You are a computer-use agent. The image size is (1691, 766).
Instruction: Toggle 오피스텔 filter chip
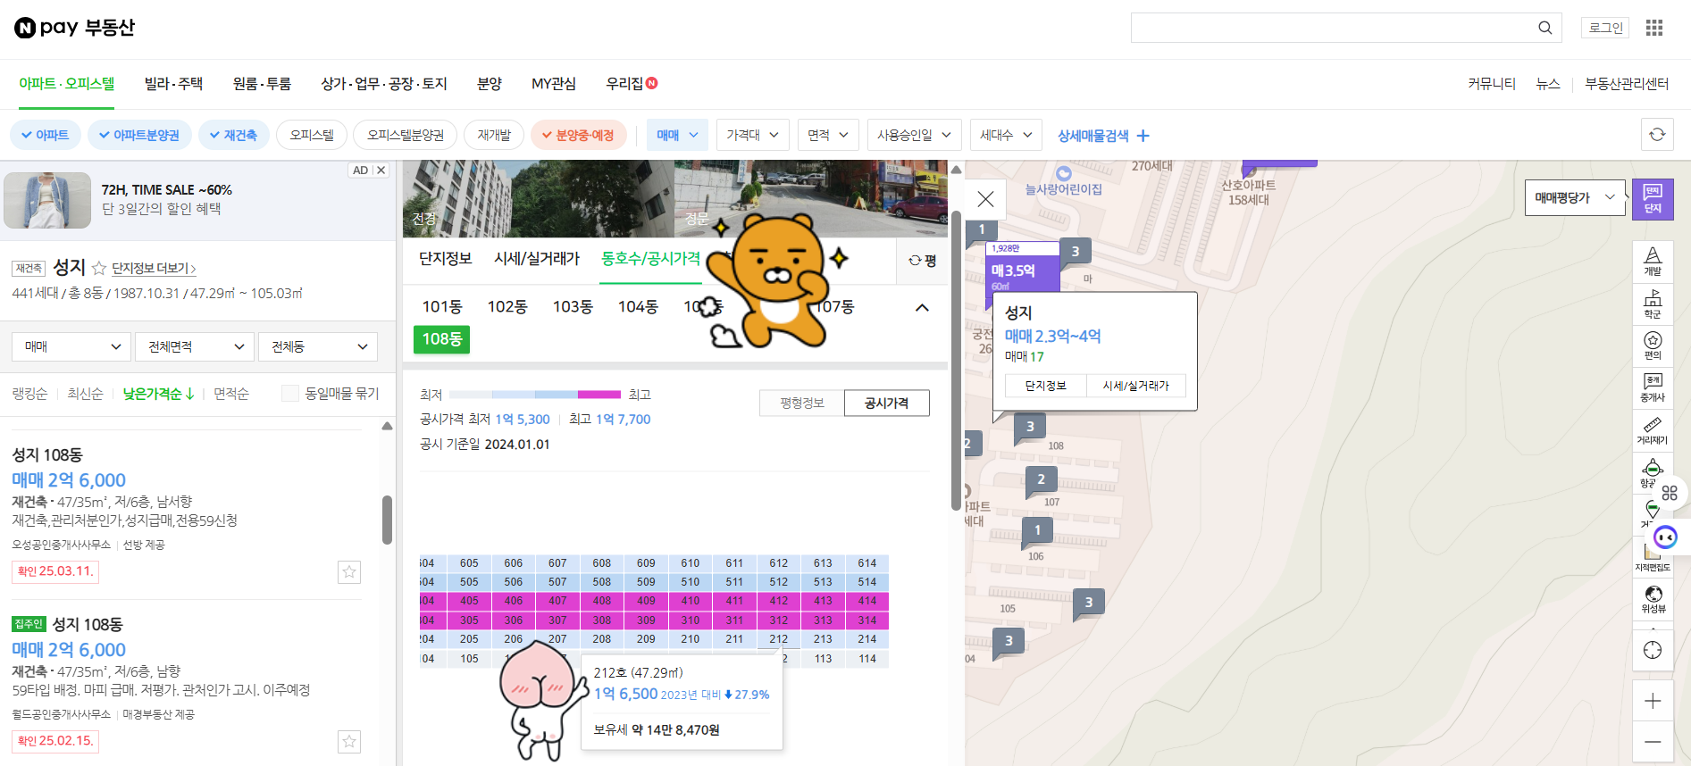point(312,135)
